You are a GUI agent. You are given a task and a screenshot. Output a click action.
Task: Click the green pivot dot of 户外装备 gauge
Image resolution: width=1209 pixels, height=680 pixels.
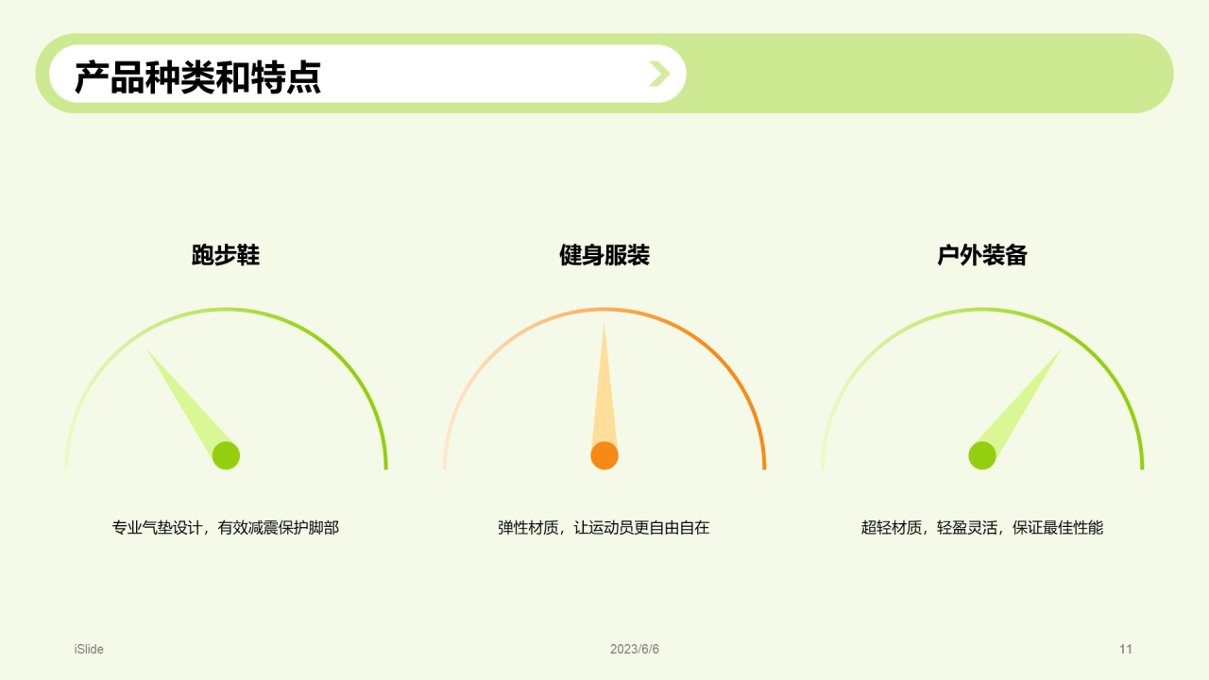coord(982,455)
